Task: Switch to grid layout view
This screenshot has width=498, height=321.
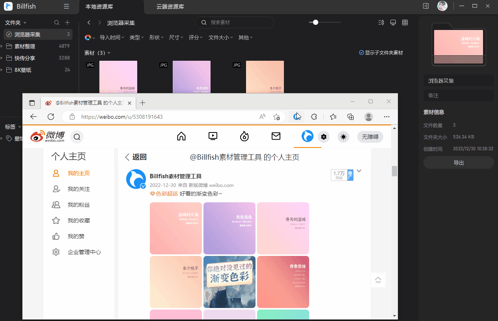Action: (405, 22)
